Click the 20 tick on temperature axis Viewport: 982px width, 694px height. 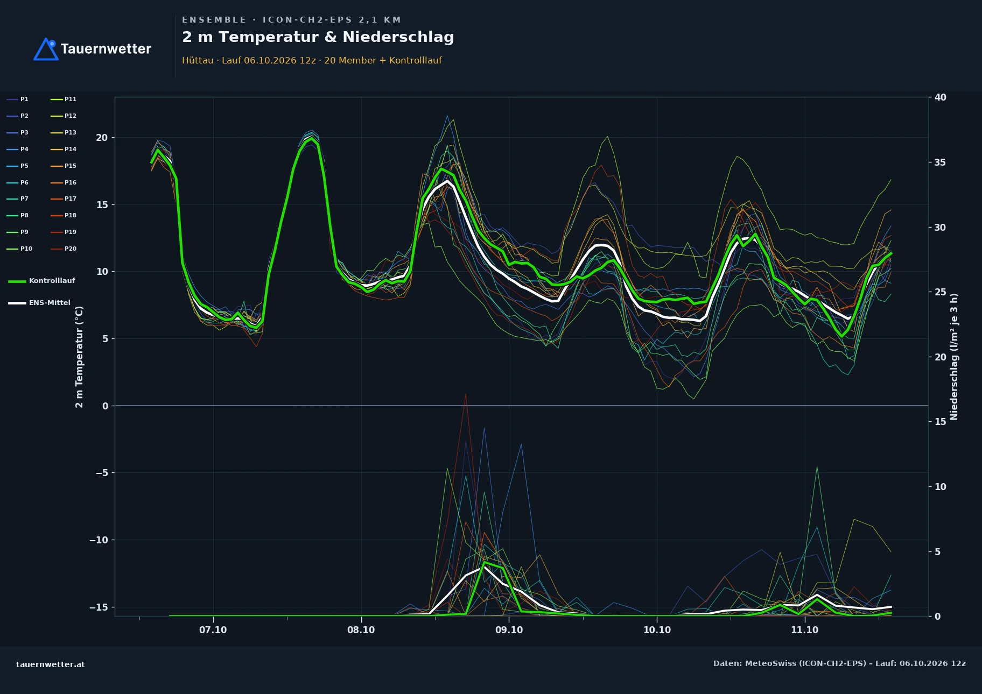tap(102, 138)
